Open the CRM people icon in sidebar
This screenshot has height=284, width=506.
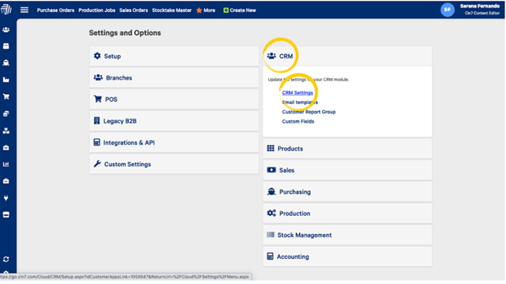click(x=6, y=29)
